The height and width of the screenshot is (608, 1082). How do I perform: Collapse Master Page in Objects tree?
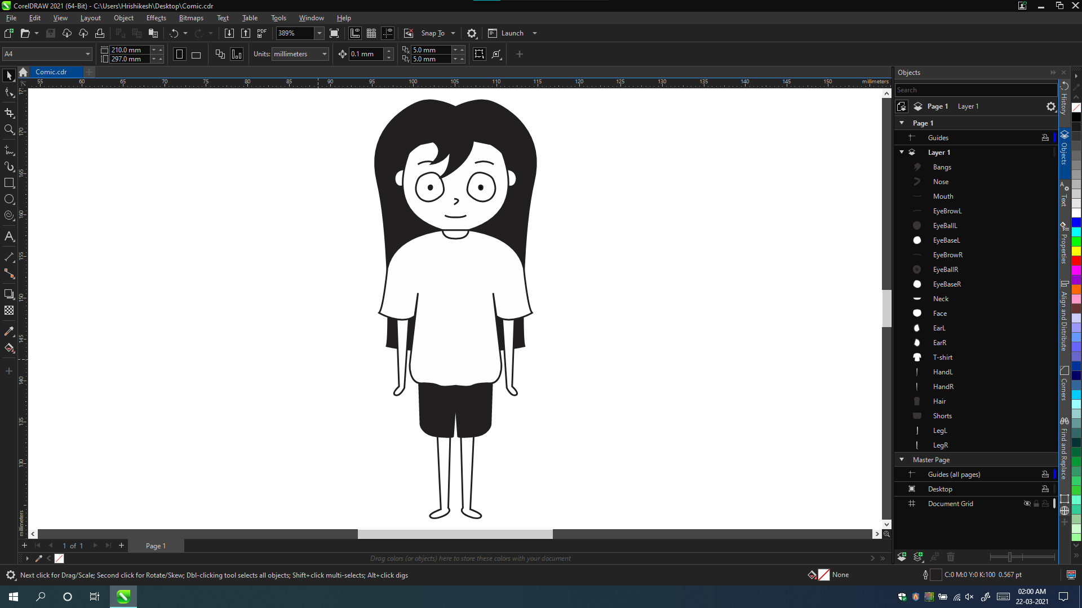click(x=902, y=459)
